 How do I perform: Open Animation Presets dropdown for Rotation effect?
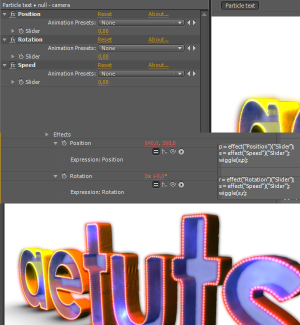click(141, 48)
